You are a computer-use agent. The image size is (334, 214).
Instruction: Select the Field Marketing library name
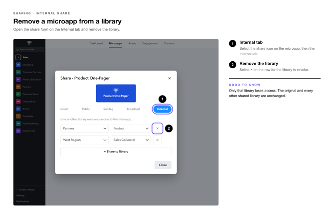click(31, 123)
